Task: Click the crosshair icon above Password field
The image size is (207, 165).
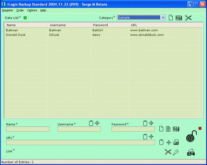Action: (151, 123)
